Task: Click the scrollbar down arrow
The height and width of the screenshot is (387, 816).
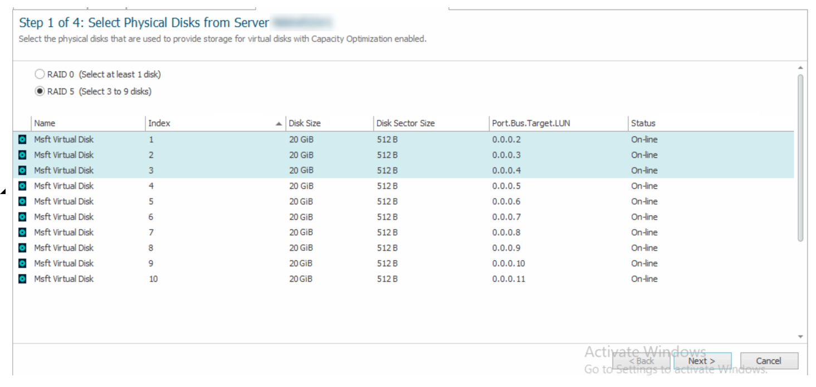Action: [x=800, y=336]
